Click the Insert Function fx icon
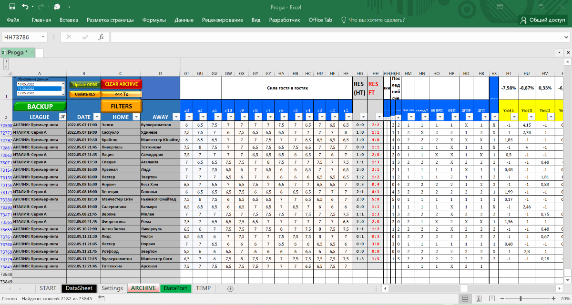The height and width of the screenshot is (305, 572). pos(101,37)
